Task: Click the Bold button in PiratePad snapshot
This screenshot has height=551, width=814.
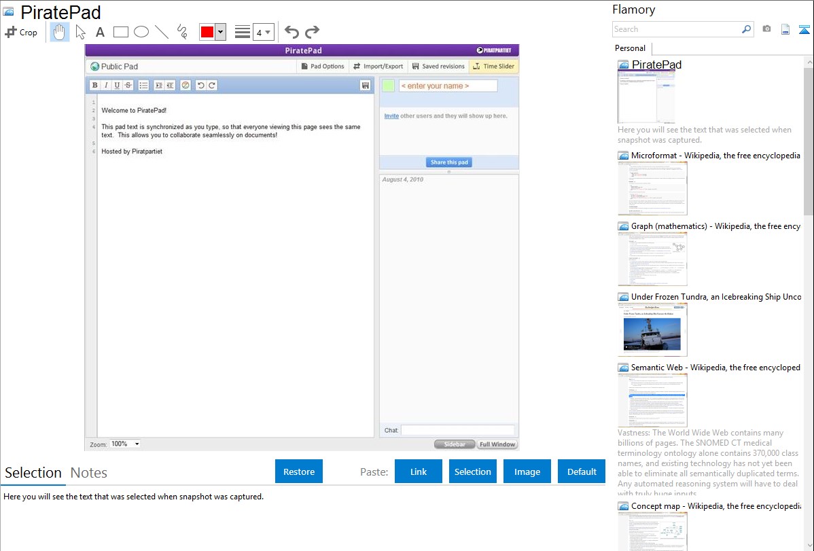Action: pyautogui.click(x=94, y=85)
